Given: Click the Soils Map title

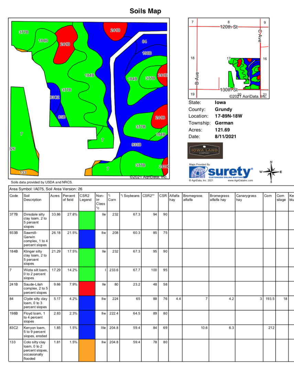Looking at the screenshot, I should (x=145, y=11).
